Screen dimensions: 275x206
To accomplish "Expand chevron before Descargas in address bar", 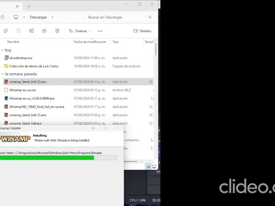I will pos(24,17).
